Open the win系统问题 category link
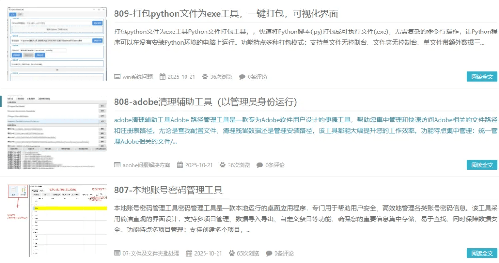This screenshot has width=499, height=263. tap(137, 77)
